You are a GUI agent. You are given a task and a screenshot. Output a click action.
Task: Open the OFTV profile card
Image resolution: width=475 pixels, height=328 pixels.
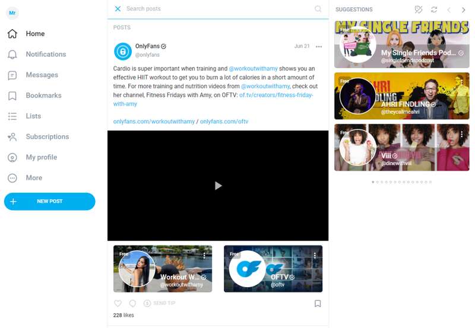point(273,269)
